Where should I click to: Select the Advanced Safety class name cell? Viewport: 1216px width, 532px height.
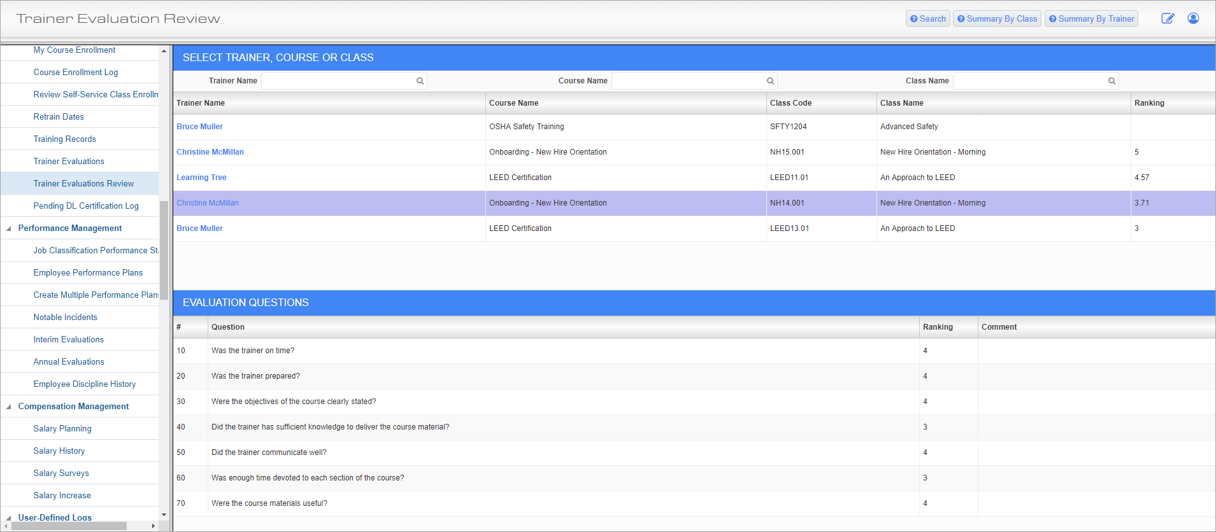pyautogui.click(x=1004, y=127)
